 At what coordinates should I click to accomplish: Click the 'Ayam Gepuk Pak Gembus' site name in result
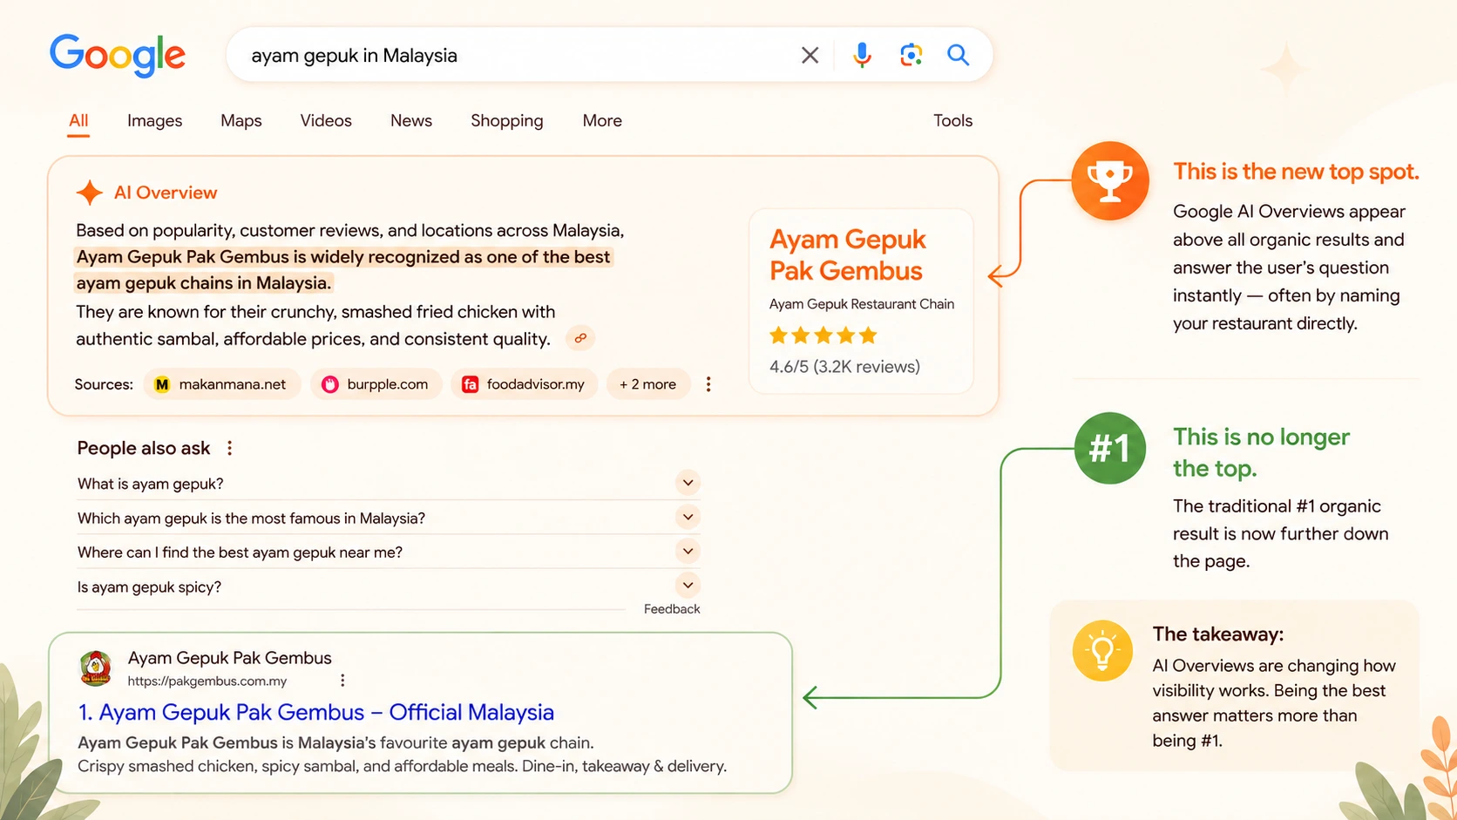(230, 658)
